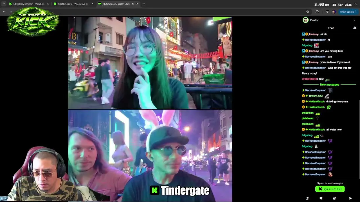This screenshot has width=360, height=202.
Task: Close the Edmatthews Stream tab
Action: pos(48,4)
